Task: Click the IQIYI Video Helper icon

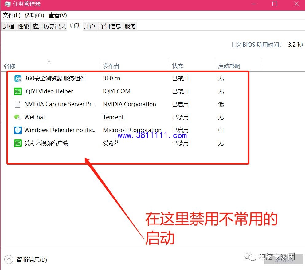Action: point(18,91)
